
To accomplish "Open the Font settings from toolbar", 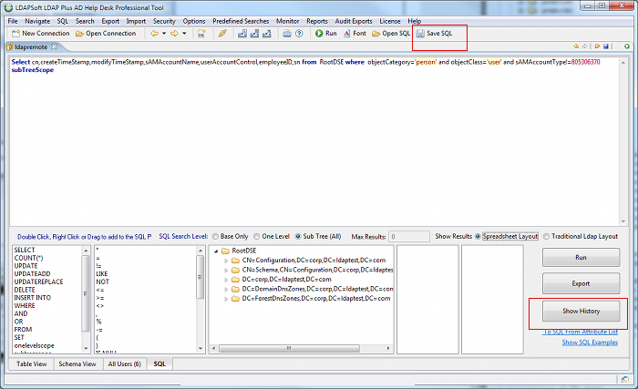I will click(x=354, y=34).
